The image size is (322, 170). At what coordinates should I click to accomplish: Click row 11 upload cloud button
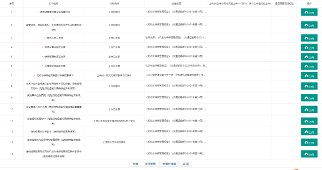(309, 121)
